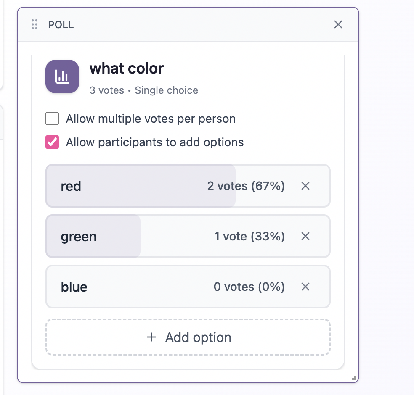Image resolution: width=414 pixels, height=395 pixels.
Task: Close the Poll panel
Action: [338, 24]
